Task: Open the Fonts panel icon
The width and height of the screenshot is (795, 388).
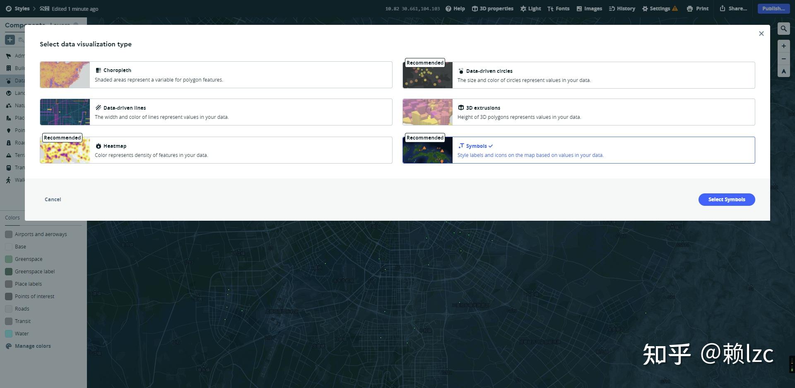Action: point(559,8)
